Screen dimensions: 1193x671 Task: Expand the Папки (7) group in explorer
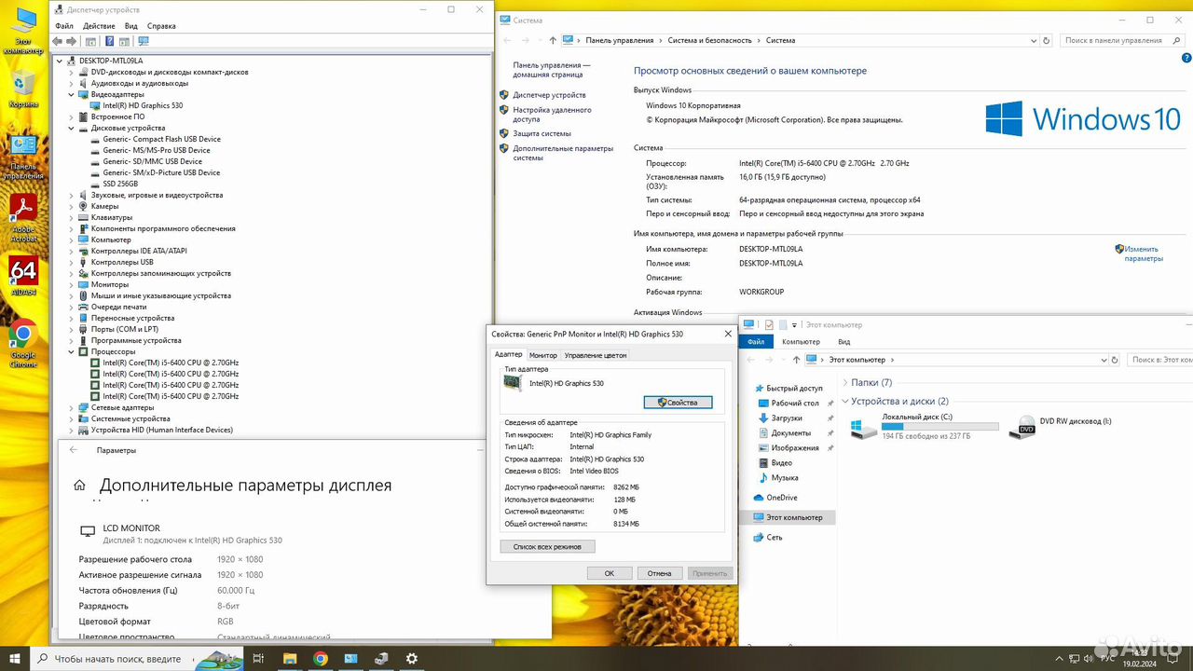(844, 383)
